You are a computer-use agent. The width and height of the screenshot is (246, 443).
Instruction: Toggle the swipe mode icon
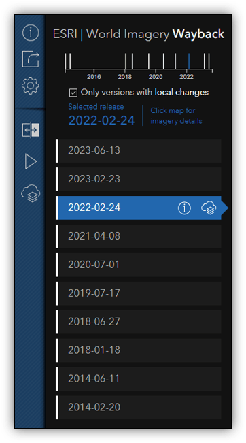click(31, 130)
